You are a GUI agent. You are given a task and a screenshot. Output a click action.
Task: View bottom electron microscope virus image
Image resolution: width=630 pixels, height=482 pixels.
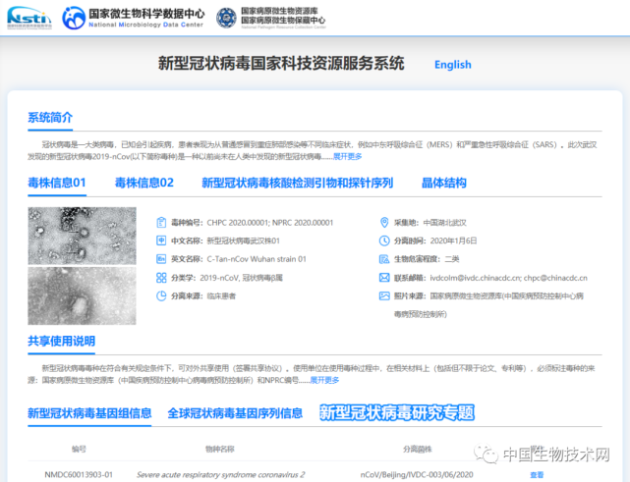click(x=82, y=295)
